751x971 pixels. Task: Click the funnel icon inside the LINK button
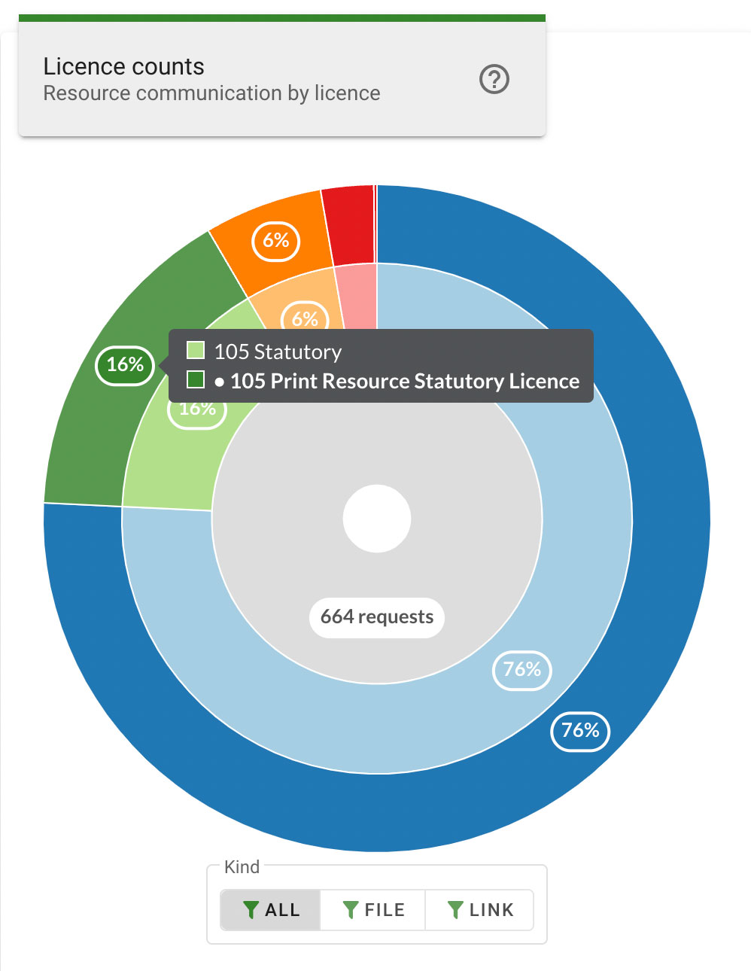point(455,910)
